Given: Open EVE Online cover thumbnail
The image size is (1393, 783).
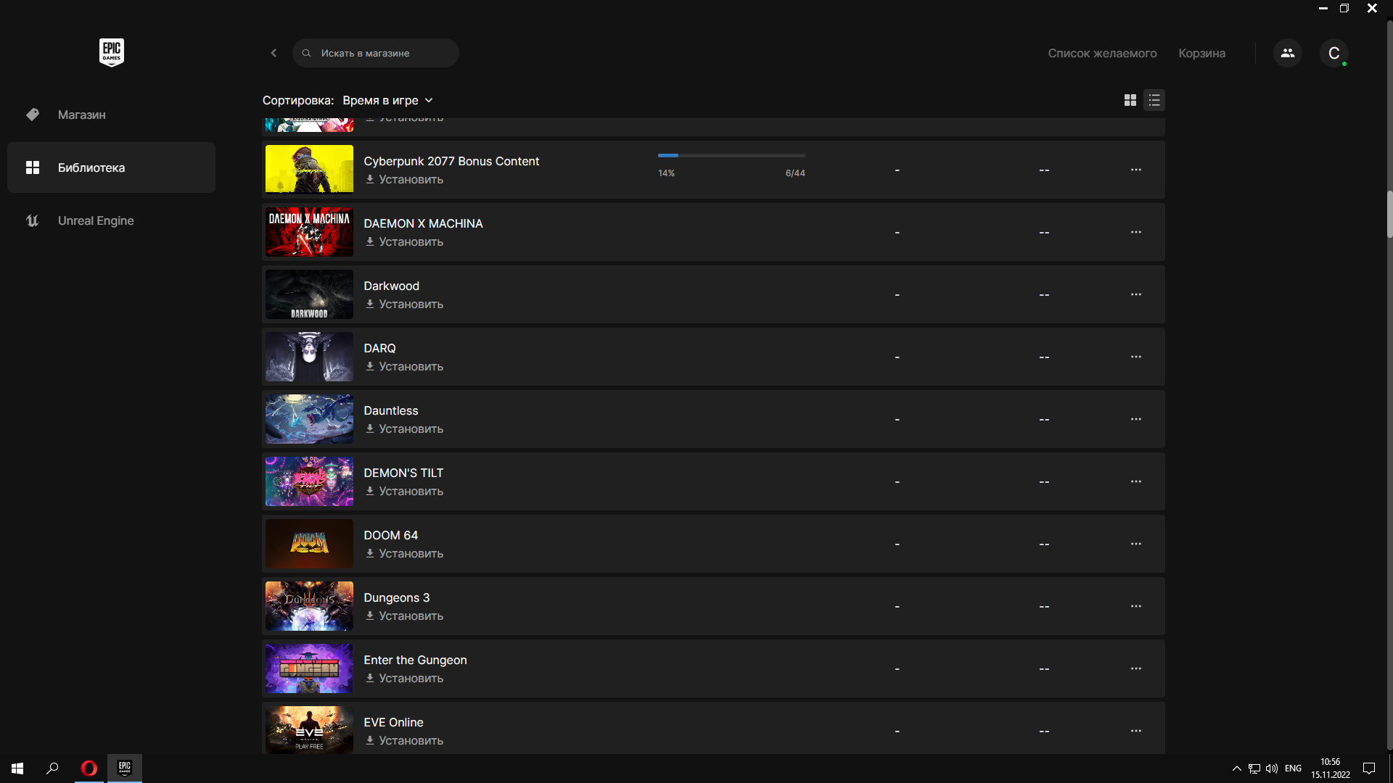Looking at the screenshot, I should coord(309,730).
